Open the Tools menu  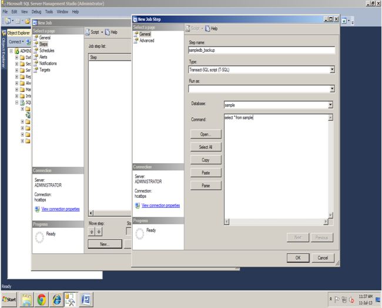49,12
